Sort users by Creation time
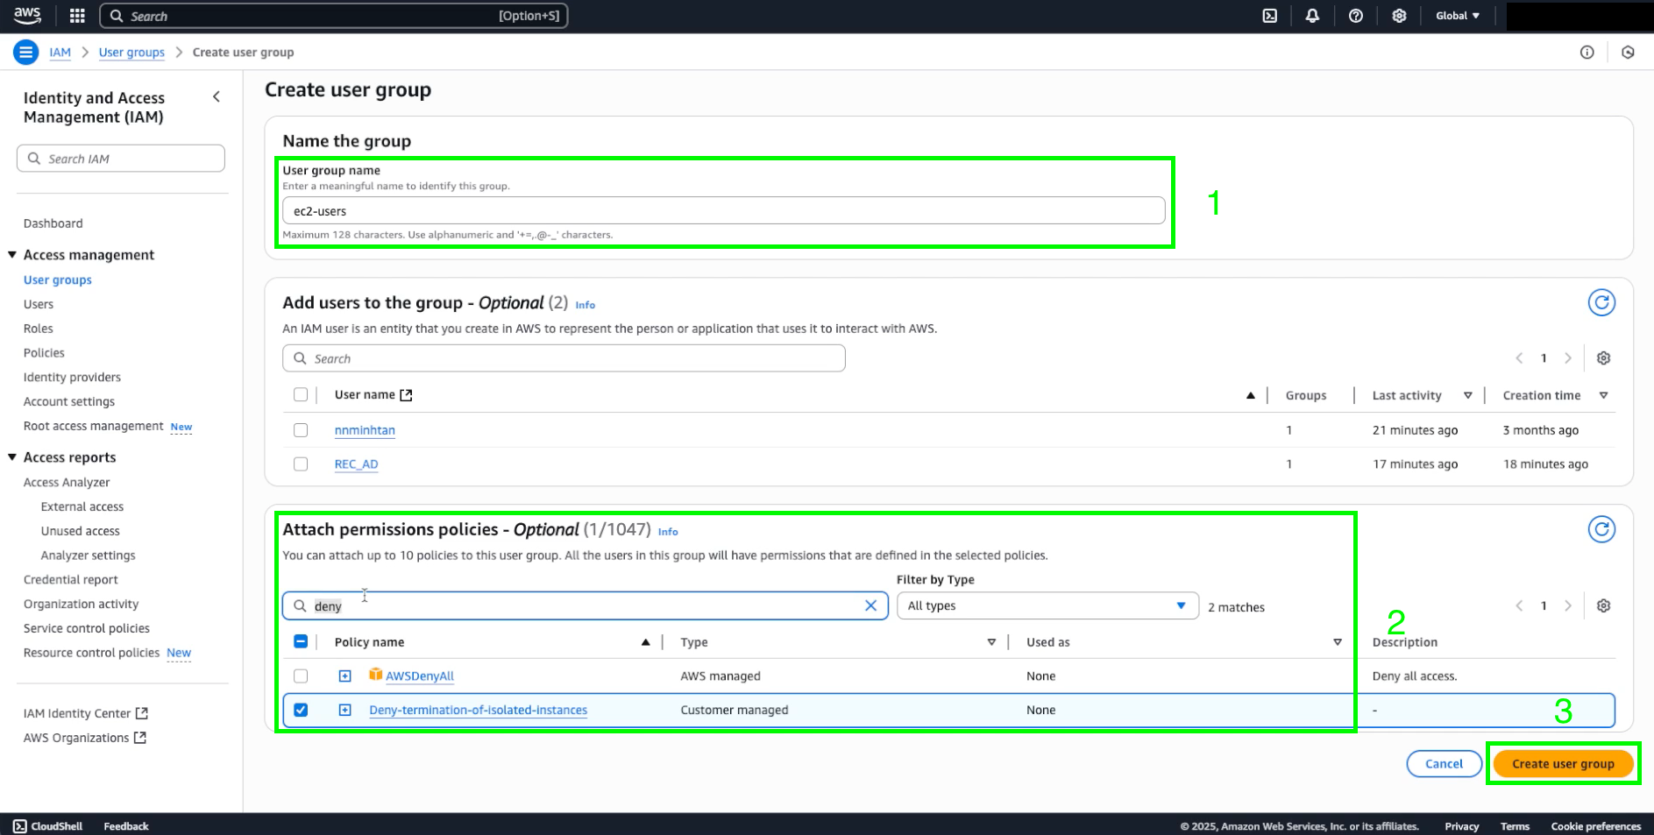 [x=1603, y=396]
